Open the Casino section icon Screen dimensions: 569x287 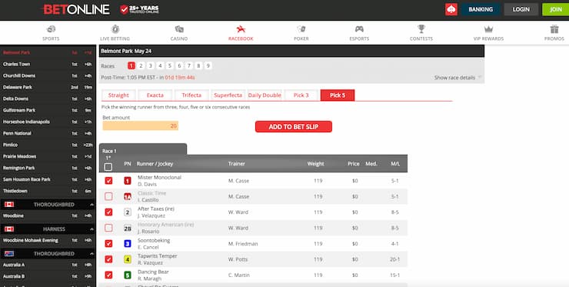(179, 28)
